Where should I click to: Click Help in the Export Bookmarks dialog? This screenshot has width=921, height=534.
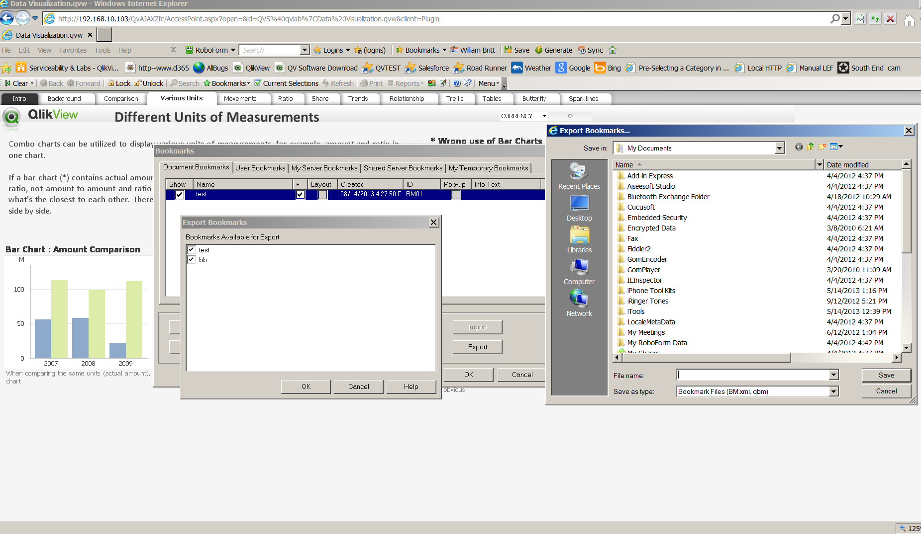point(410,386)
